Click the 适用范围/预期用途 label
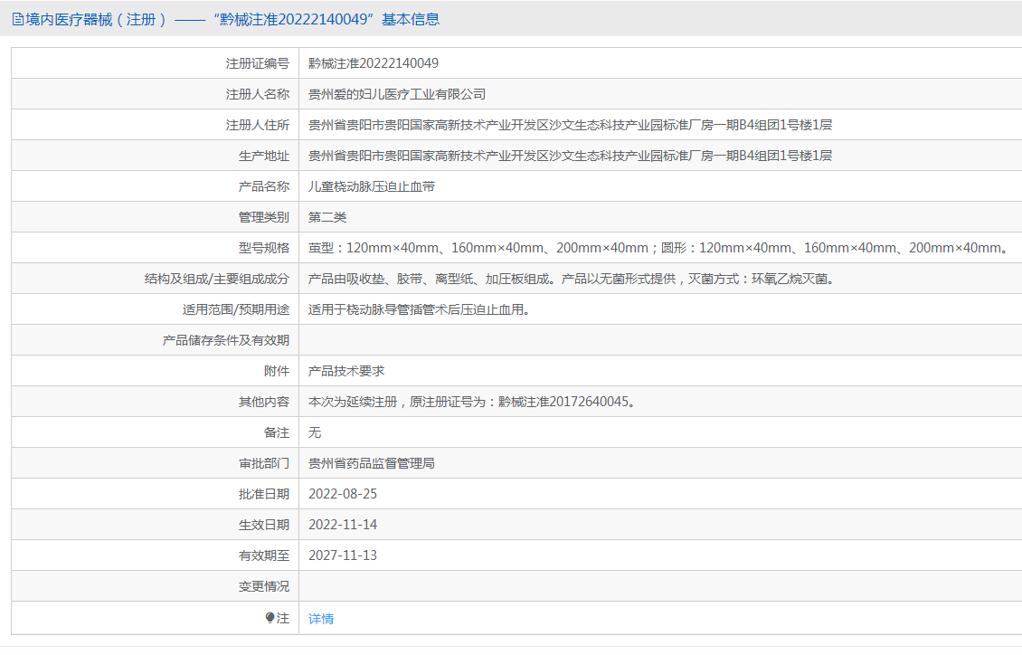The width and height of the screenshot is (1022, 655). [235, 309]
